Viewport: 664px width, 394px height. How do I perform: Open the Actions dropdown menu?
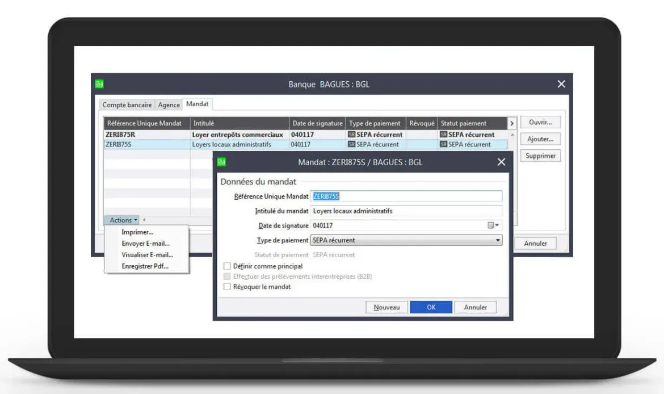point(123,220)
